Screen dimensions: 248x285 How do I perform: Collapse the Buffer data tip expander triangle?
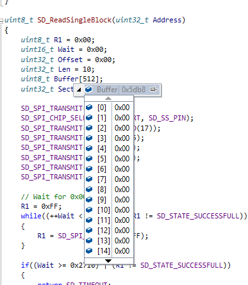(79, 90)
